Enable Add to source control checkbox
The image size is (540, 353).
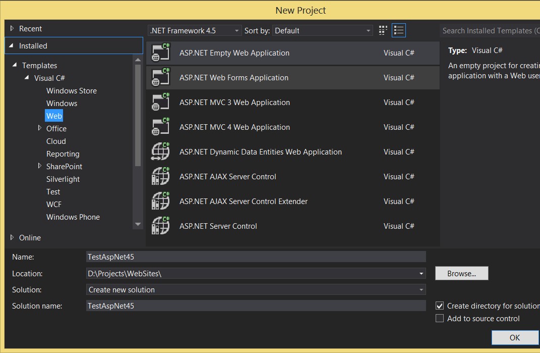pos(440,318)
